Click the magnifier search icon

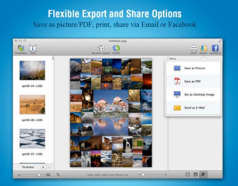click(58, 175)
